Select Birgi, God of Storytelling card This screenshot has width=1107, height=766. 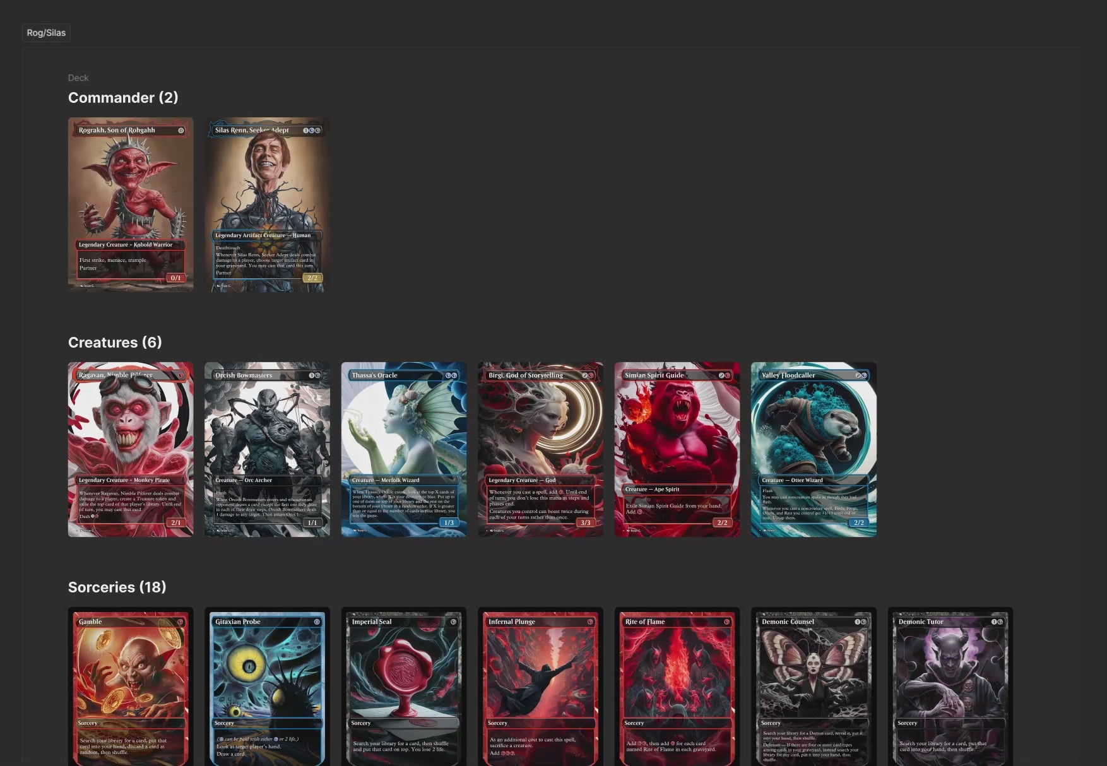[540, 449]
